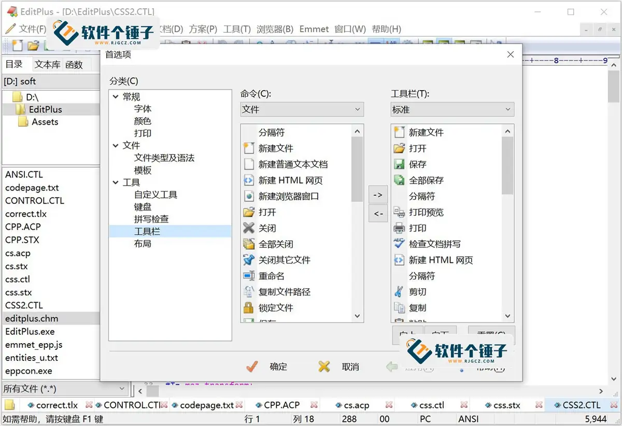Select the 检查文档拼写 spellcheck icon item
Screen dimensions: 622x426
point(399,244)
